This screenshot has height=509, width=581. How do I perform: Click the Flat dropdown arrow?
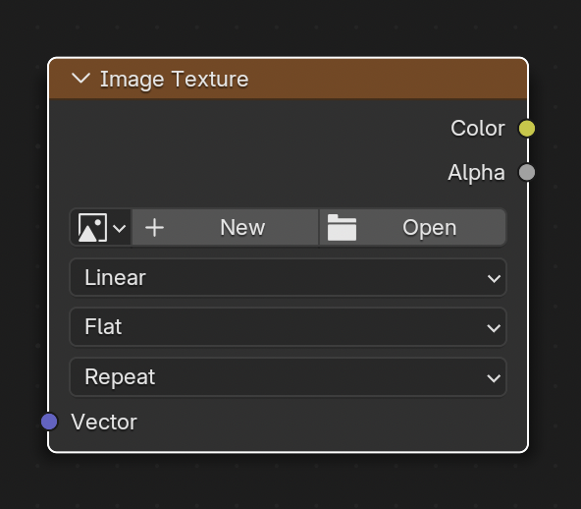pos(494,328)
